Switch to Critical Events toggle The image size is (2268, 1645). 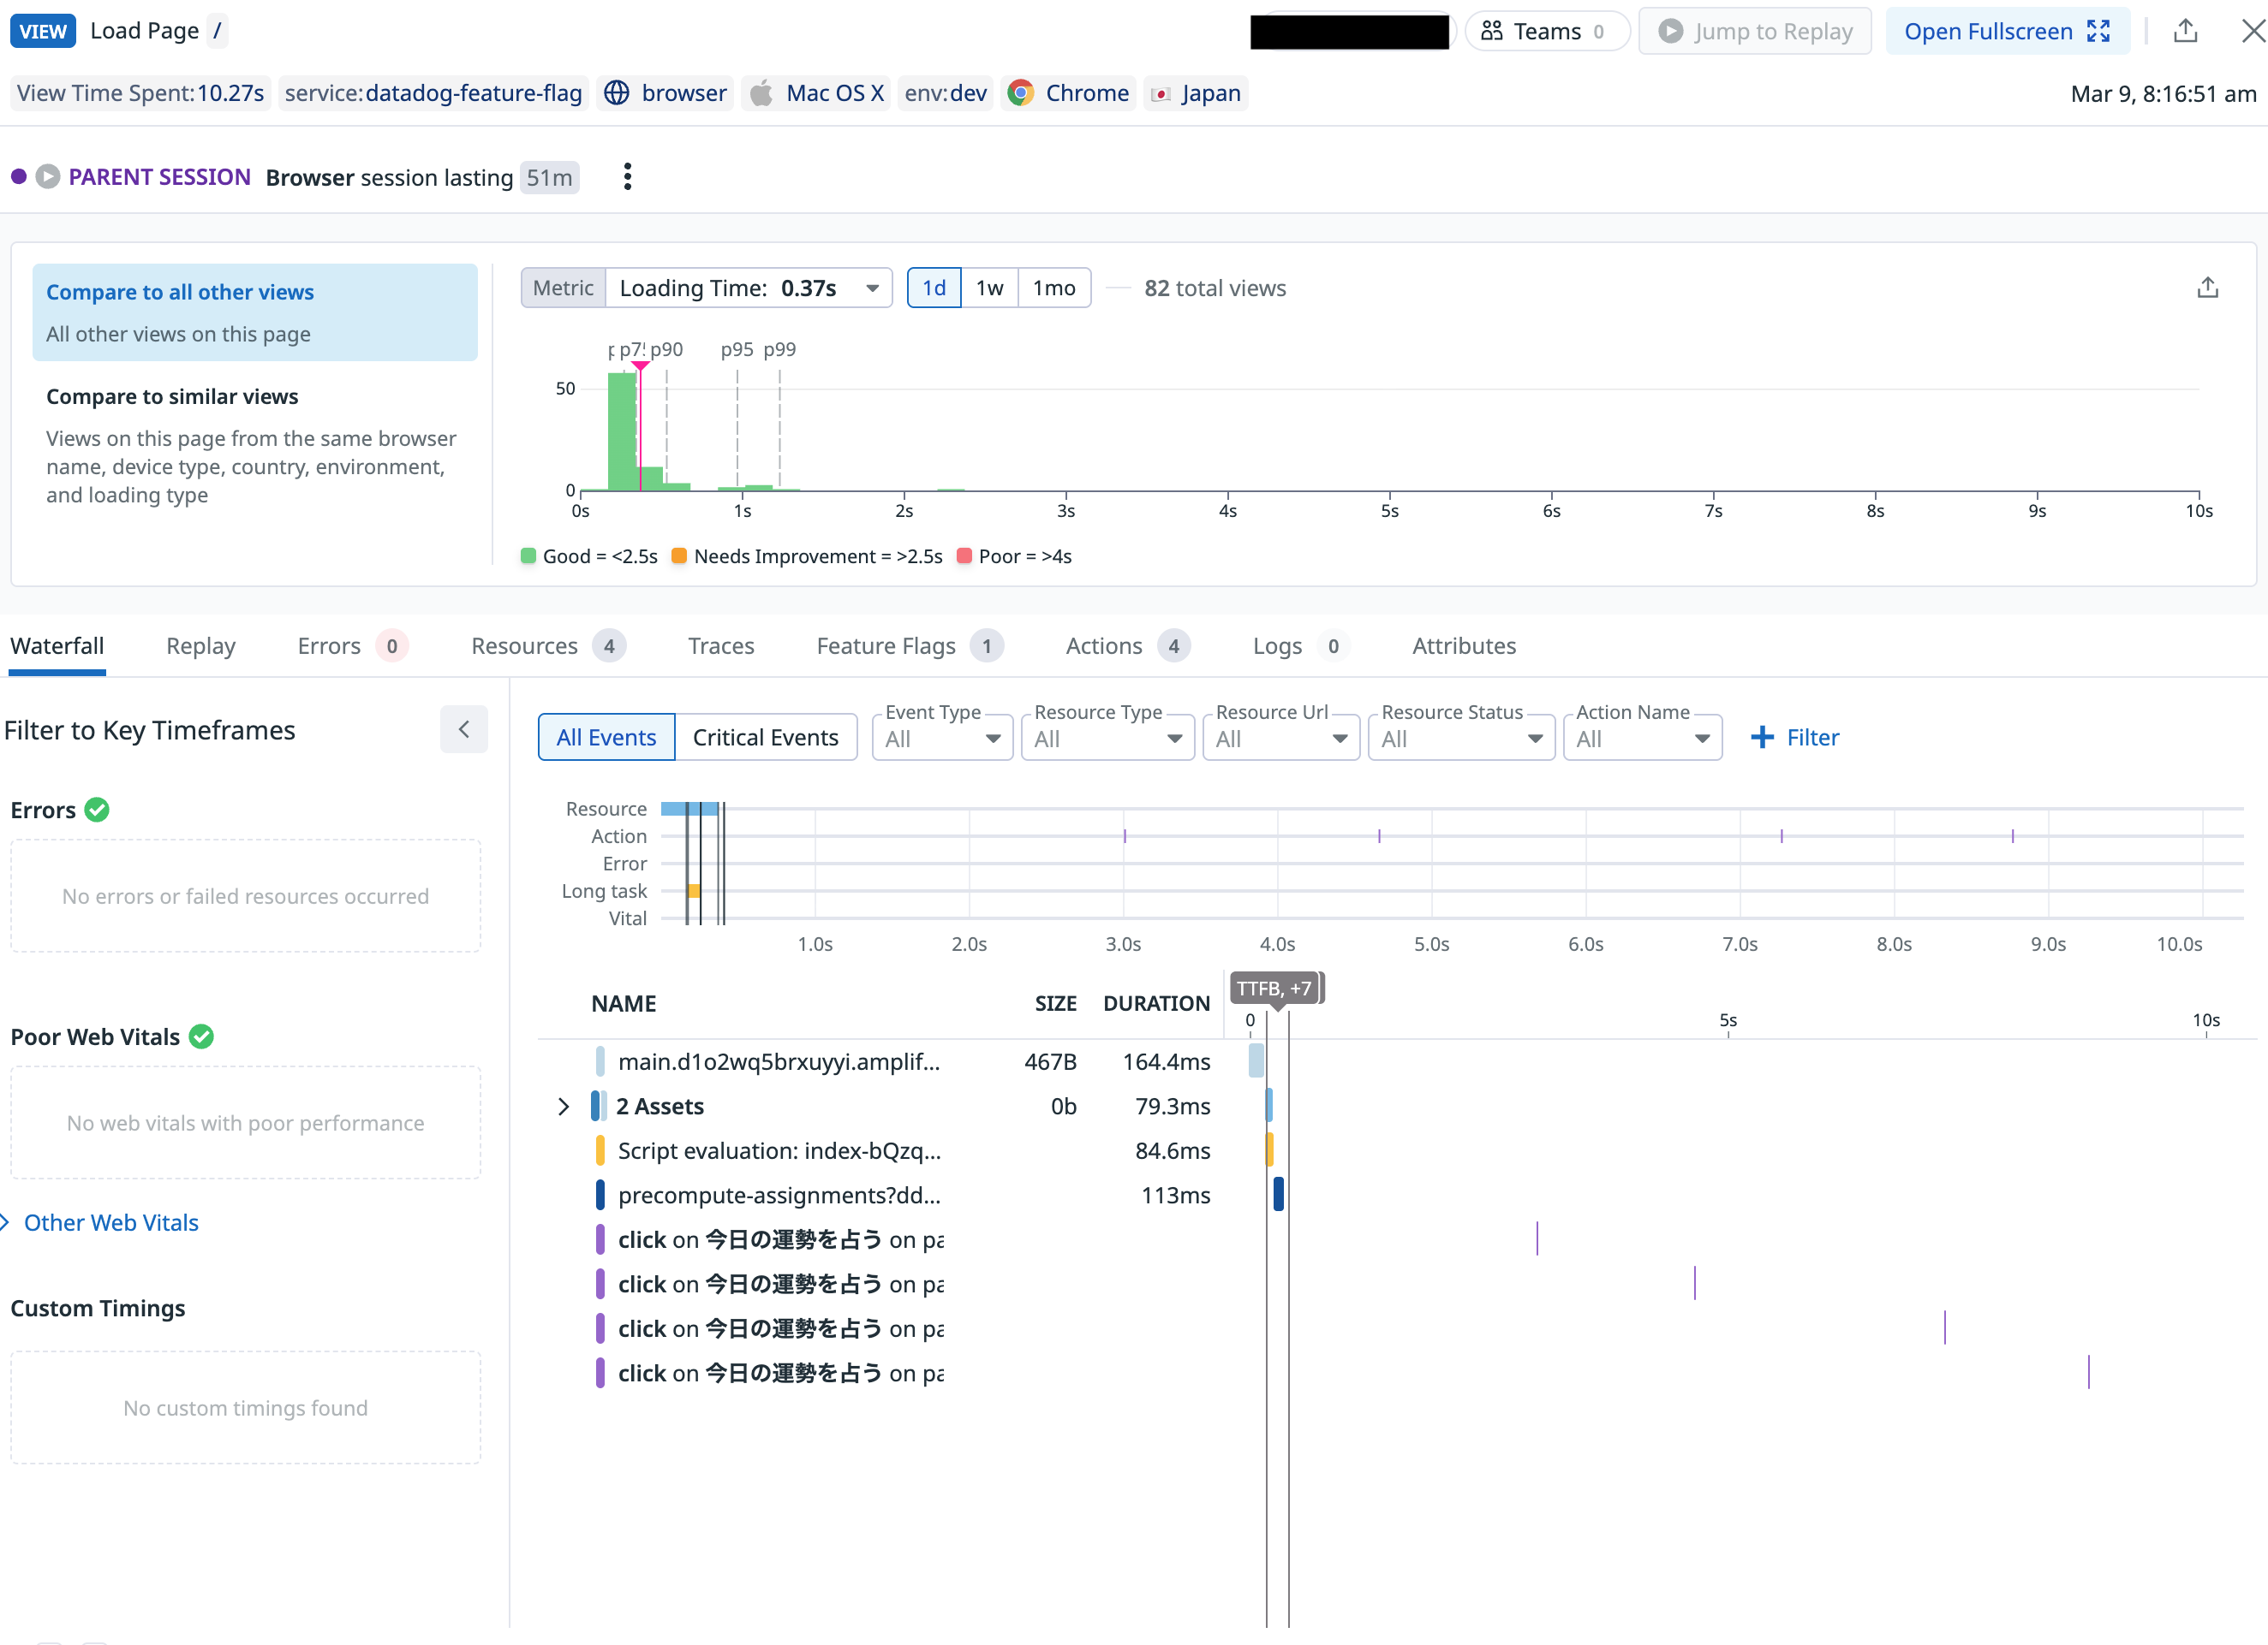click(x=765, y=738)
